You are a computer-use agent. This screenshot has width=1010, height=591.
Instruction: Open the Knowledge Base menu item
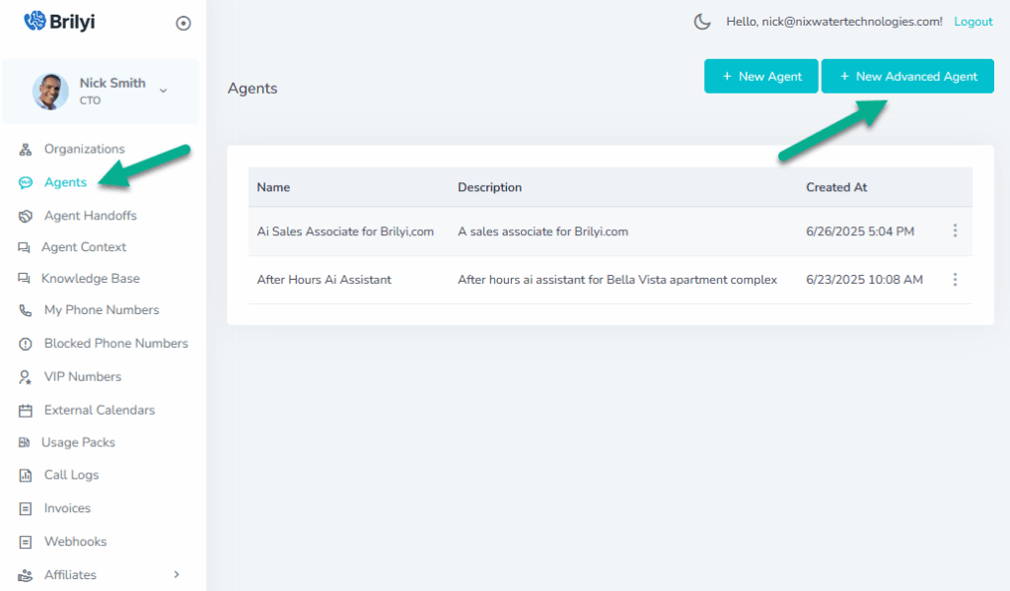[90, 279]
